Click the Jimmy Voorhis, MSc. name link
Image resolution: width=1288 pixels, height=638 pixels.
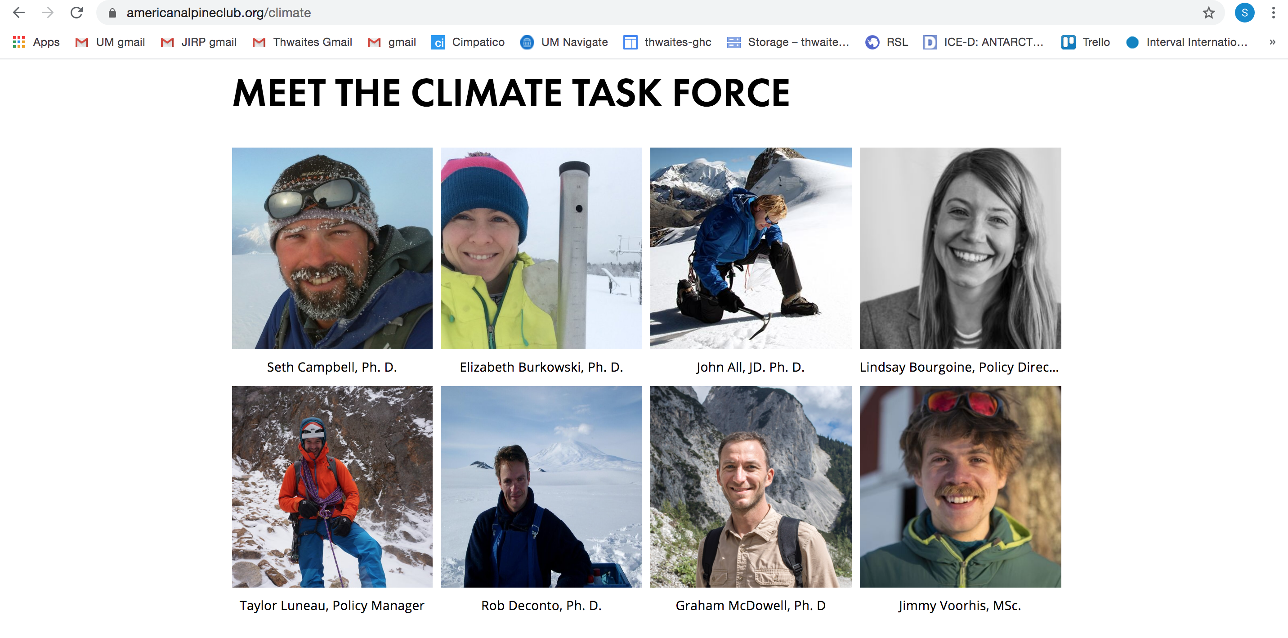click(x=960, y=605)
